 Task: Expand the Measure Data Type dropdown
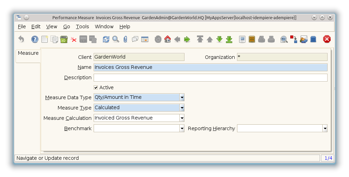click(x=182, y=97)
